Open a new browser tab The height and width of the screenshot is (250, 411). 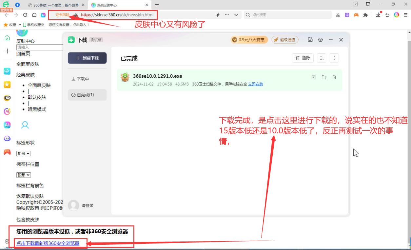157,5
